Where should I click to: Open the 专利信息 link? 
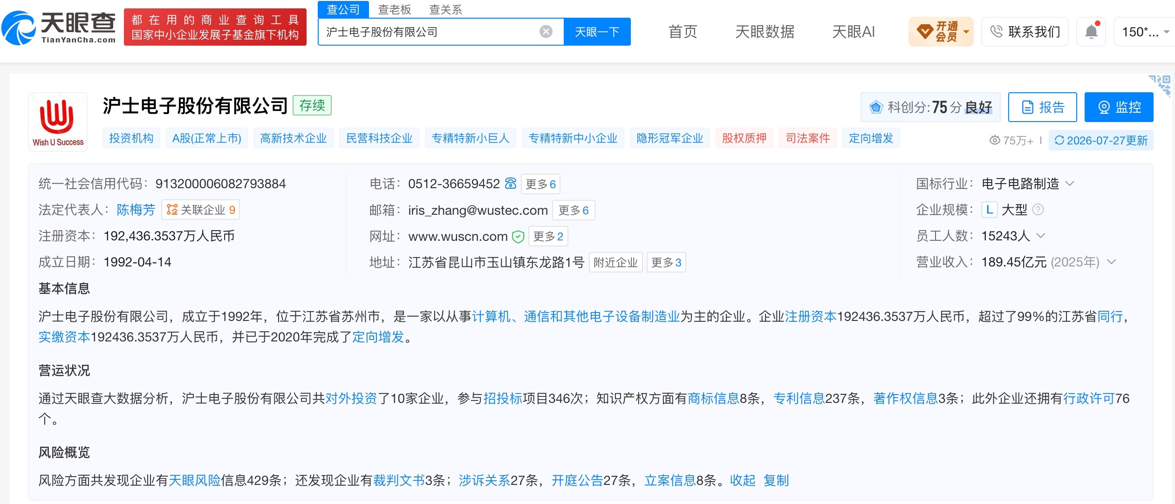(799, 398)
